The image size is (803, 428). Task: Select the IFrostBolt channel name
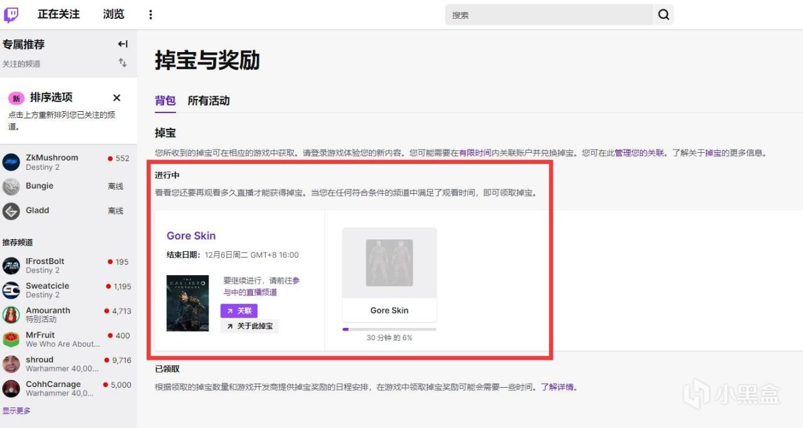pyautogui.click(x=45, y=261)
